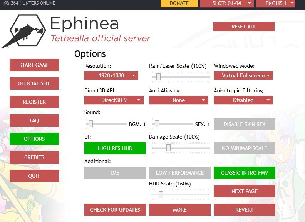Image resolution: width=305 pixels, height=222 pixels.
Task: Click the HUD Scale slider handle
Action: pos(161,195)
